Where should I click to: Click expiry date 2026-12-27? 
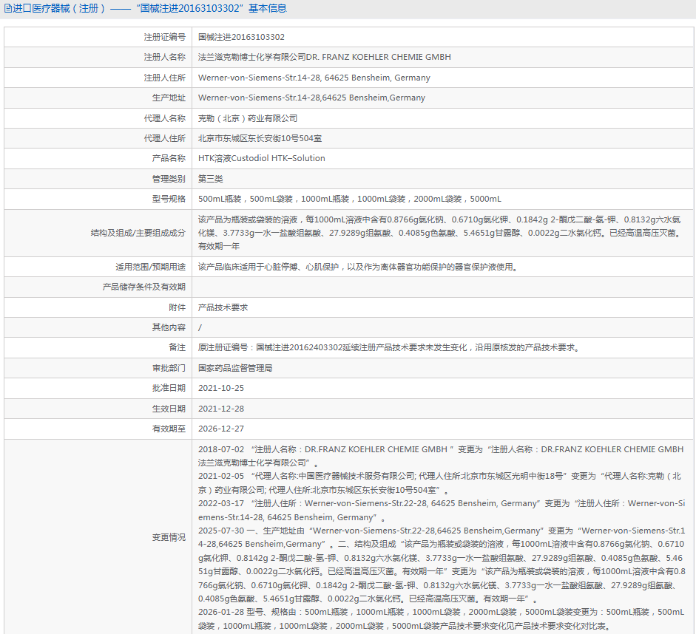coord(221,429)
